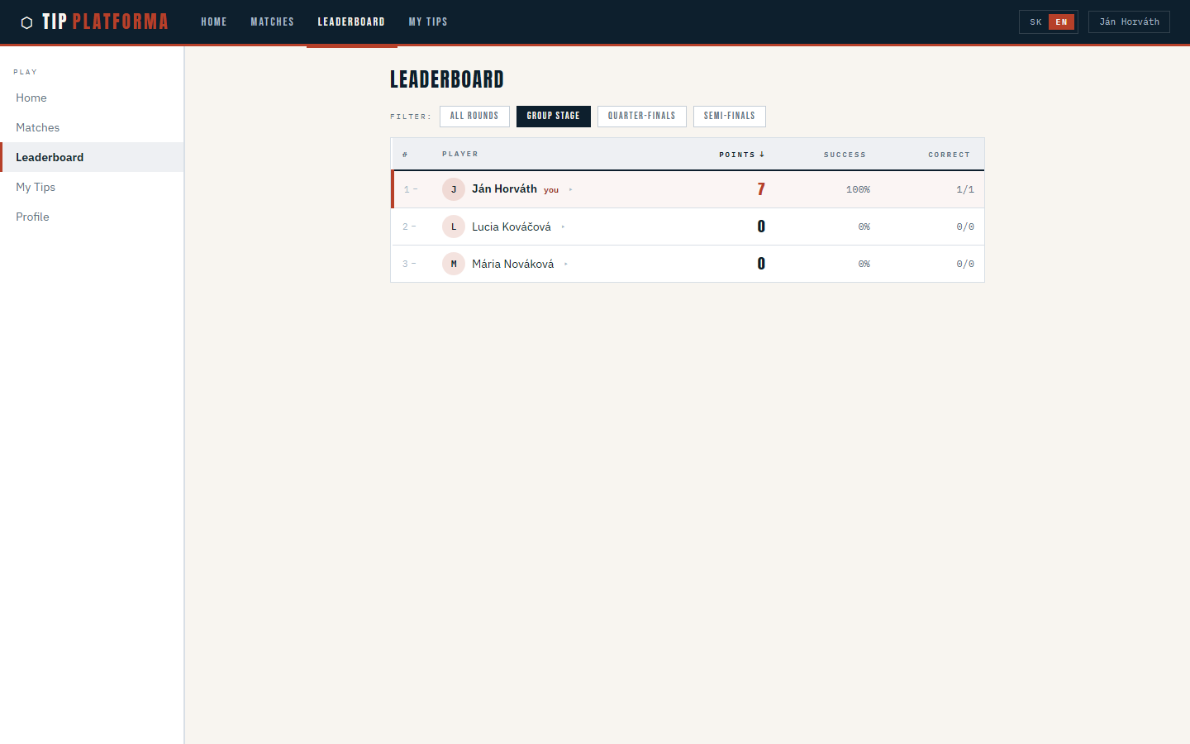Open Home in the left sidebar
Viewport: 1190px width, 744px height.
(x=31, y=98)
